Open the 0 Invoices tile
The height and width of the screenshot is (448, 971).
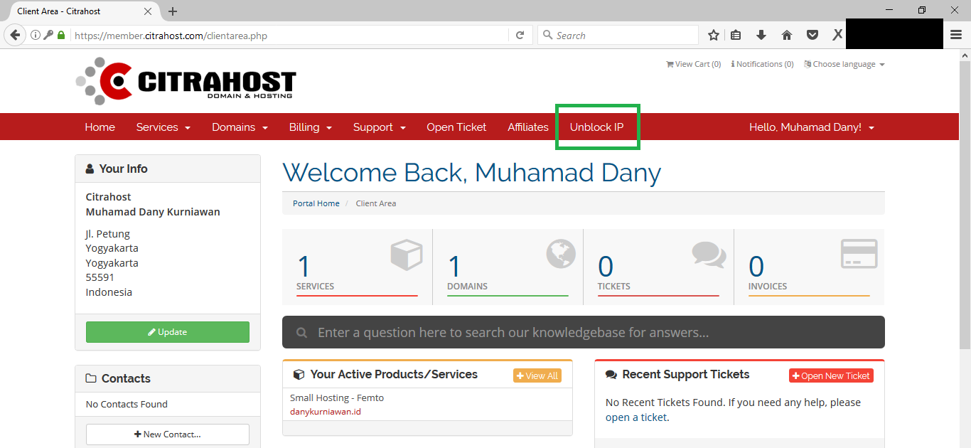tap(809, 267)
